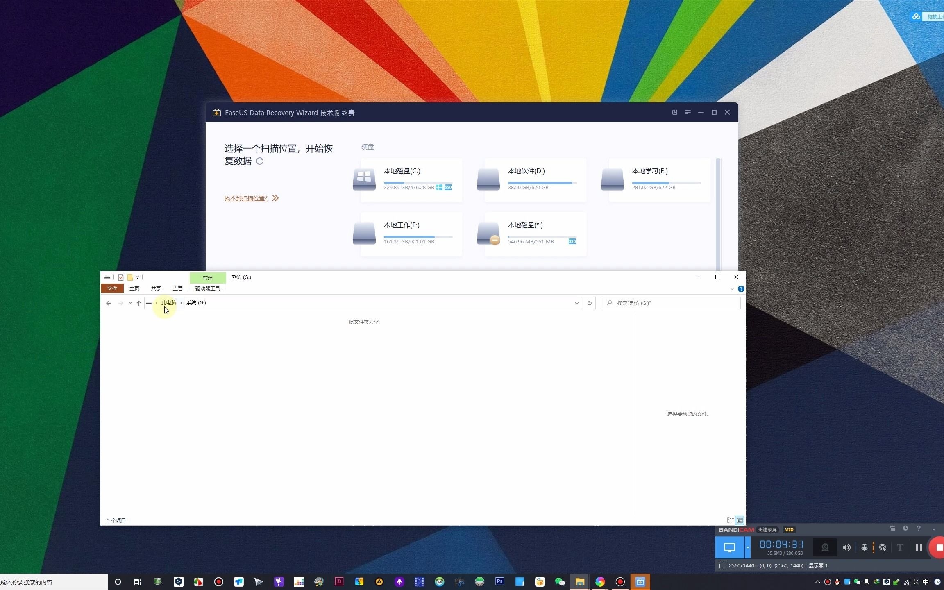The height and width of the screenshot is (590, 944).
Task: Switch to the 共享 ribbon tab
Action: 156,288
